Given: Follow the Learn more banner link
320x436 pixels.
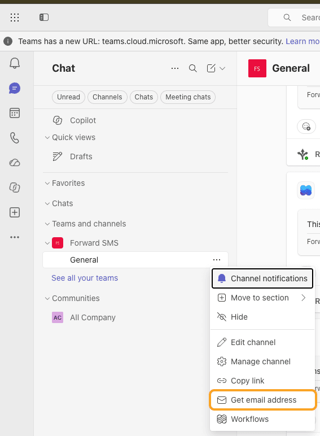Looking at the screenshot, I should [x=303, y=41].
